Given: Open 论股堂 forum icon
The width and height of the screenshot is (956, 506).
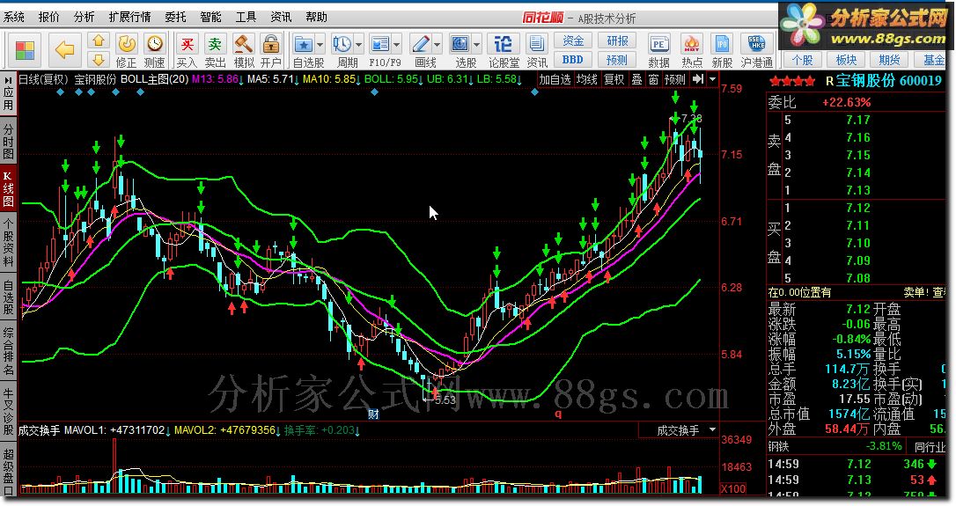Looking at the screenshot, I should click(503, 51).
